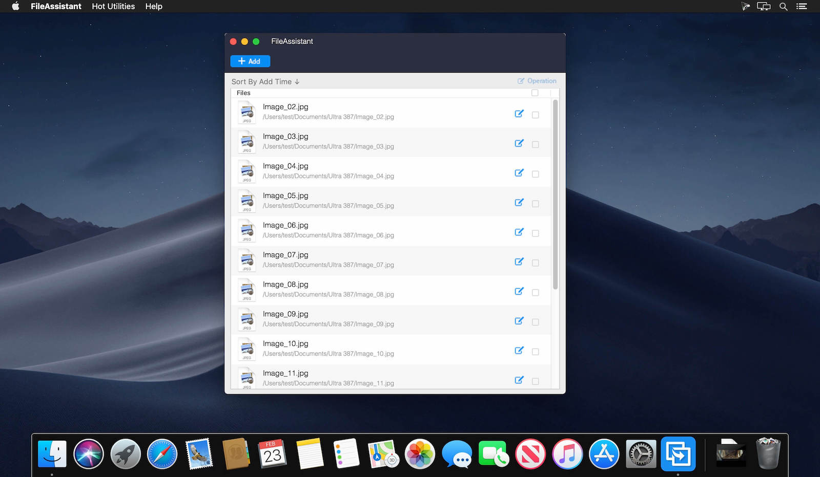Click the path text of Image_03.jpg

pos(328,146)
